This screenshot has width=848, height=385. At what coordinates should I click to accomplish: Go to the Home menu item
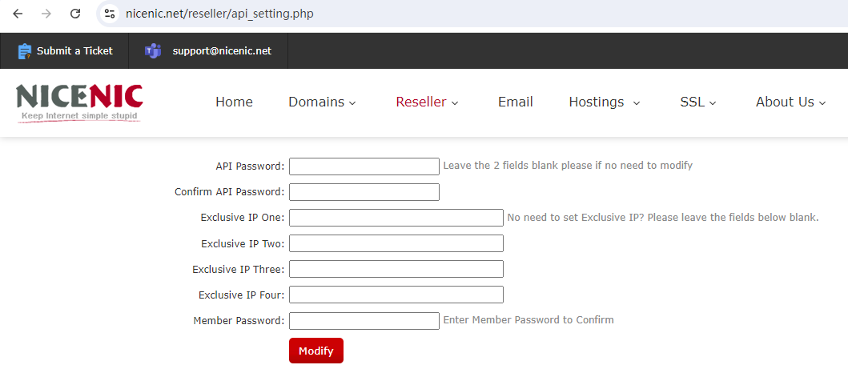point(234,102)
